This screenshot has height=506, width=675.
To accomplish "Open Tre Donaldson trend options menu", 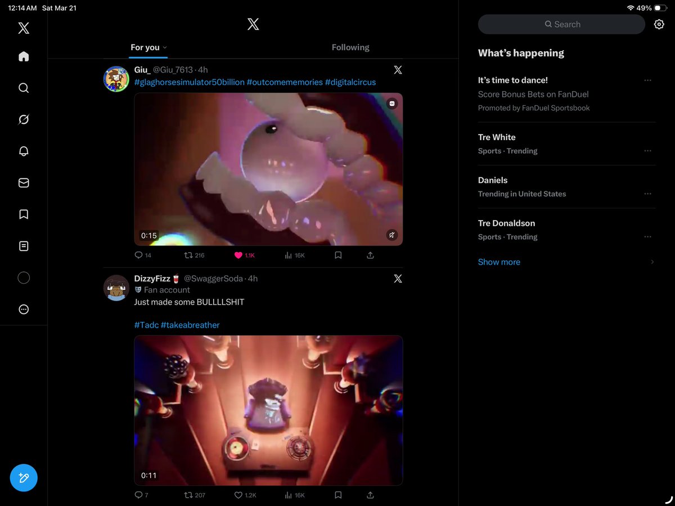I will (x=647, y=237).
